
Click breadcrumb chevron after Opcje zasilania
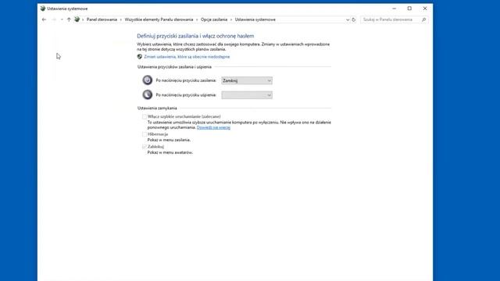point(231,20)
